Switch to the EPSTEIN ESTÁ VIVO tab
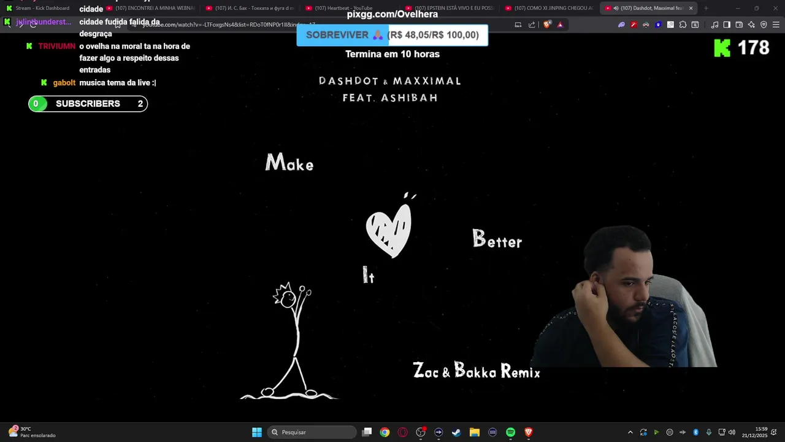 (x=451, y=8)
